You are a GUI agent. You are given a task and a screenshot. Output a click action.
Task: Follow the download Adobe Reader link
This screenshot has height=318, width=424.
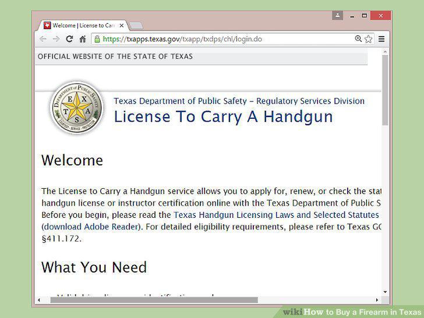(91, 227)
